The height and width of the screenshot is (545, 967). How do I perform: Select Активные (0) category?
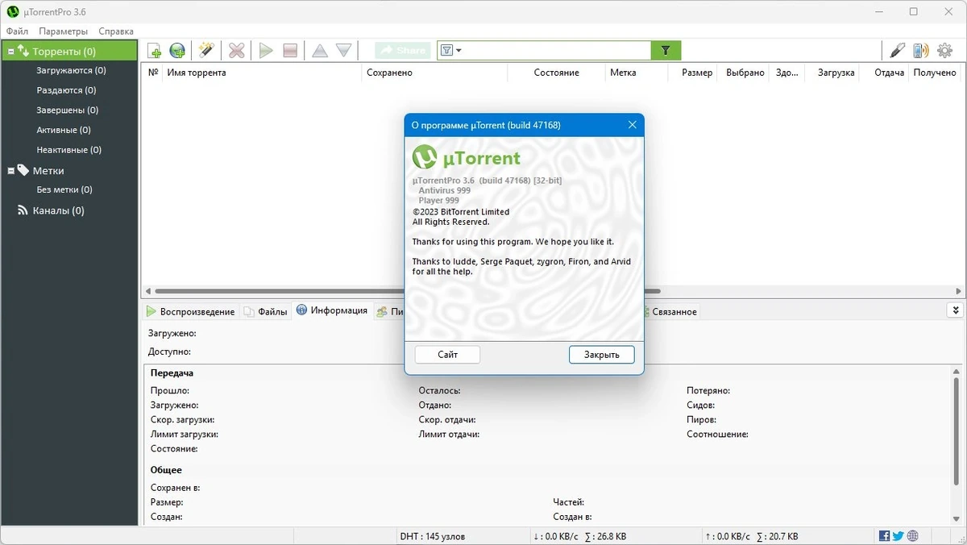click(64, 130)
